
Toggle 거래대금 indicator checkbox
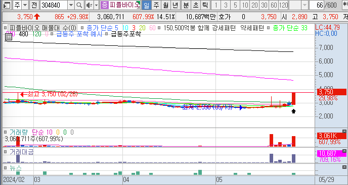[6, 152]
